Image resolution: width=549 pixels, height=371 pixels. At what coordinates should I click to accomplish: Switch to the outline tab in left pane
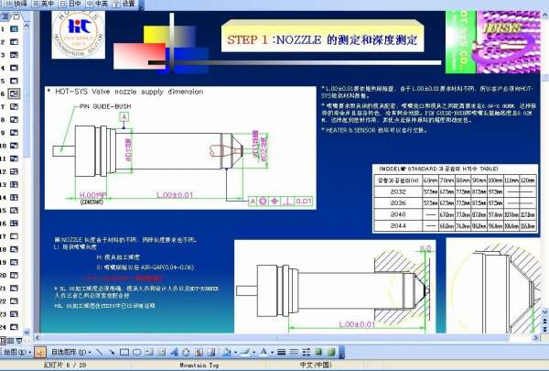[x=6, y=16]
